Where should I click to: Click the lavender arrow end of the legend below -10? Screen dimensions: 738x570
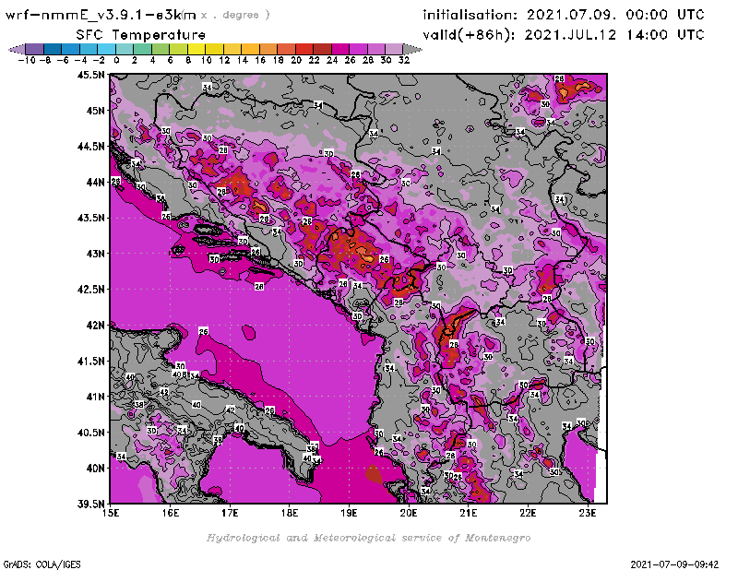17,49
